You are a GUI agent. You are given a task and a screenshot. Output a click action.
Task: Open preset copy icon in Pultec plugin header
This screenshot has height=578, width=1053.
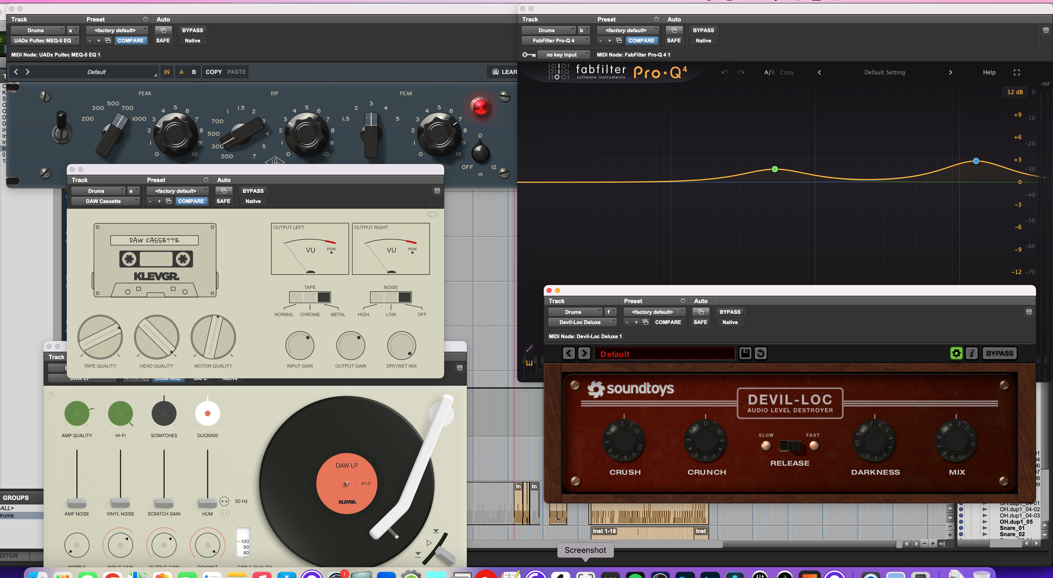(x=108, y=40)
